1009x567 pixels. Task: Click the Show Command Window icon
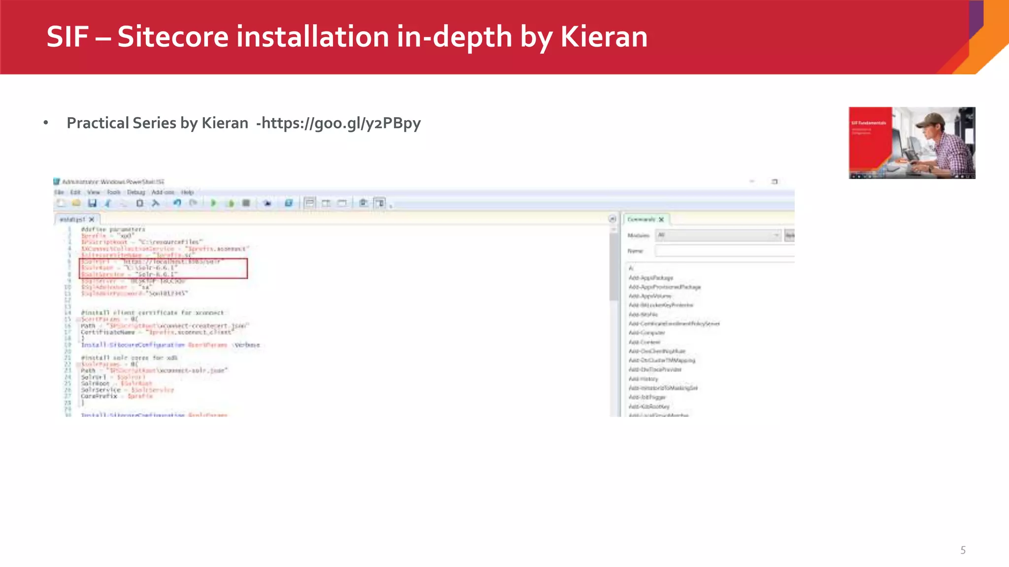click(364, 203)
